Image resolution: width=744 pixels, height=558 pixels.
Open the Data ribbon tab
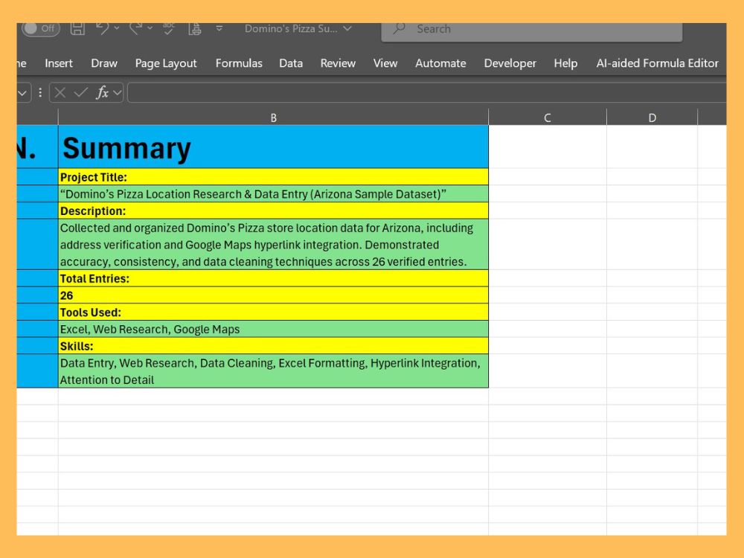(x=291, y=63)
